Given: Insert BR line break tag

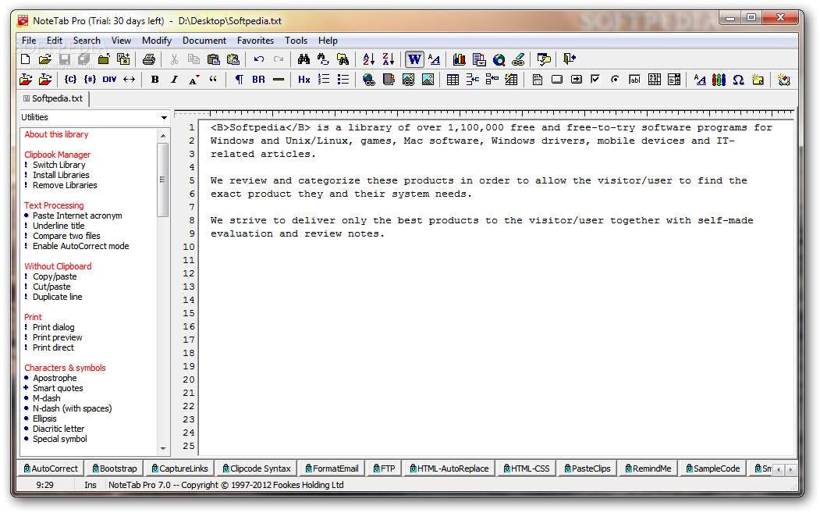Looking at the screenshot, I should tap(258, 80).
